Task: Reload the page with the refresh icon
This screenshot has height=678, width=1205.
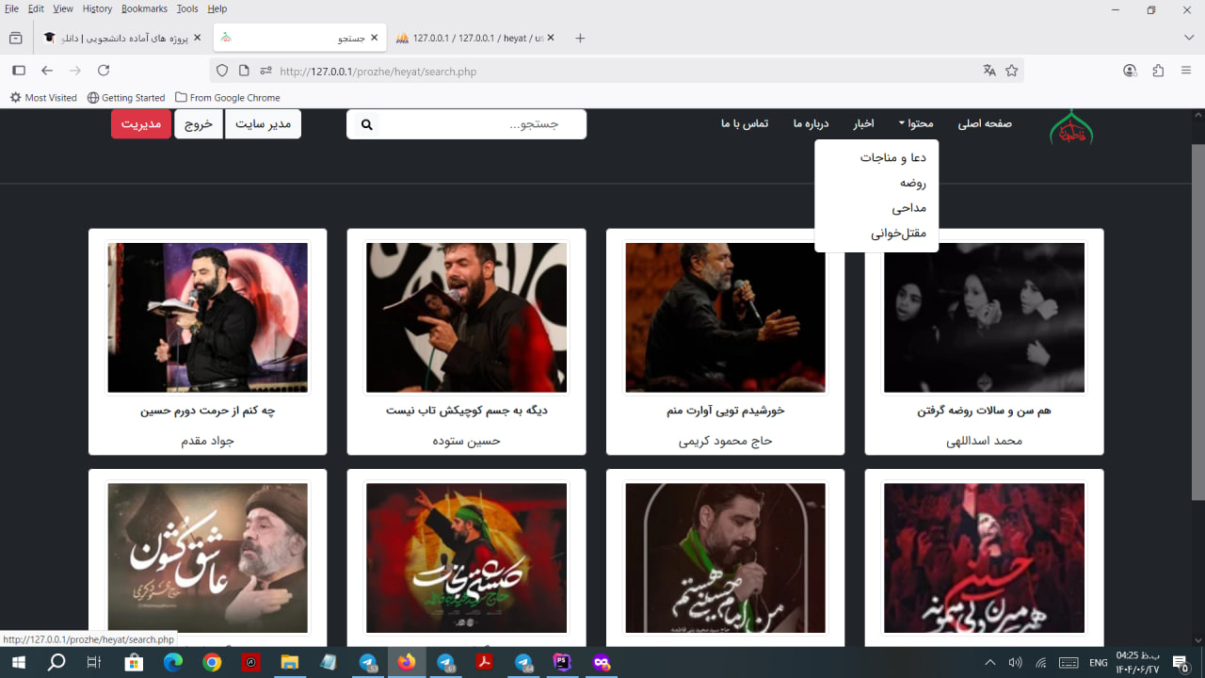Action: click(x=104, y=71)
